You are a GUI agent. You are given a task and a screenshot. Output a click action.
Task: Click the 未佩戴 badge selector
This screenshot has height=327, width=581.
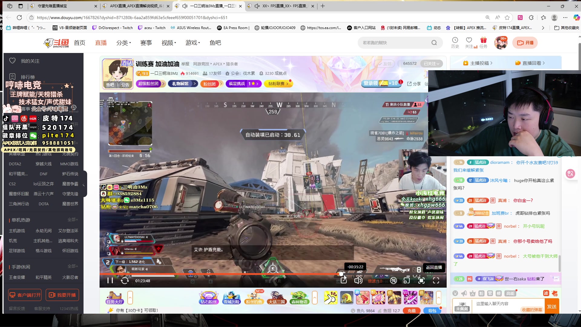[462, 306]
